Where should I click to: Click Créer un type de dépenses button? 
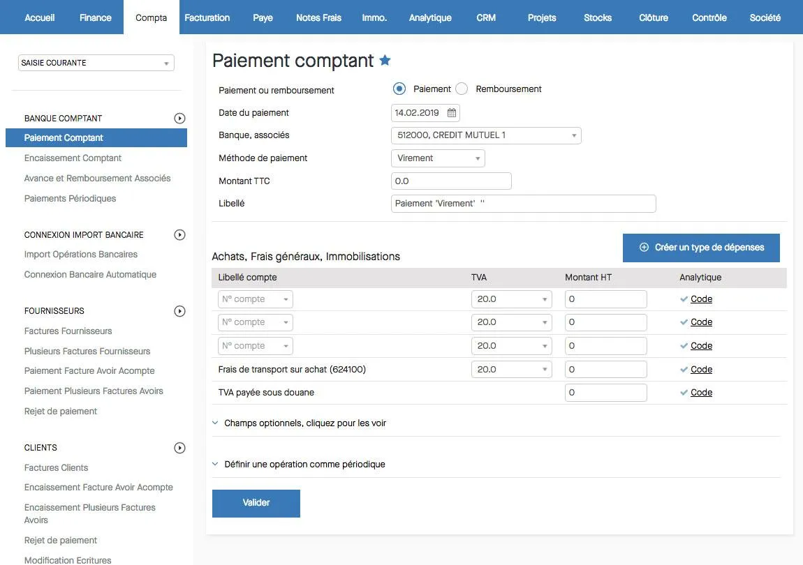701,248
